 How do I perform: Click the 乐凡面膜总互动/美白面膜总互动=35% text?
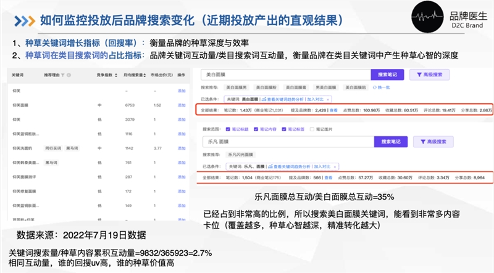pyautogui.click(x=324, y=197)
